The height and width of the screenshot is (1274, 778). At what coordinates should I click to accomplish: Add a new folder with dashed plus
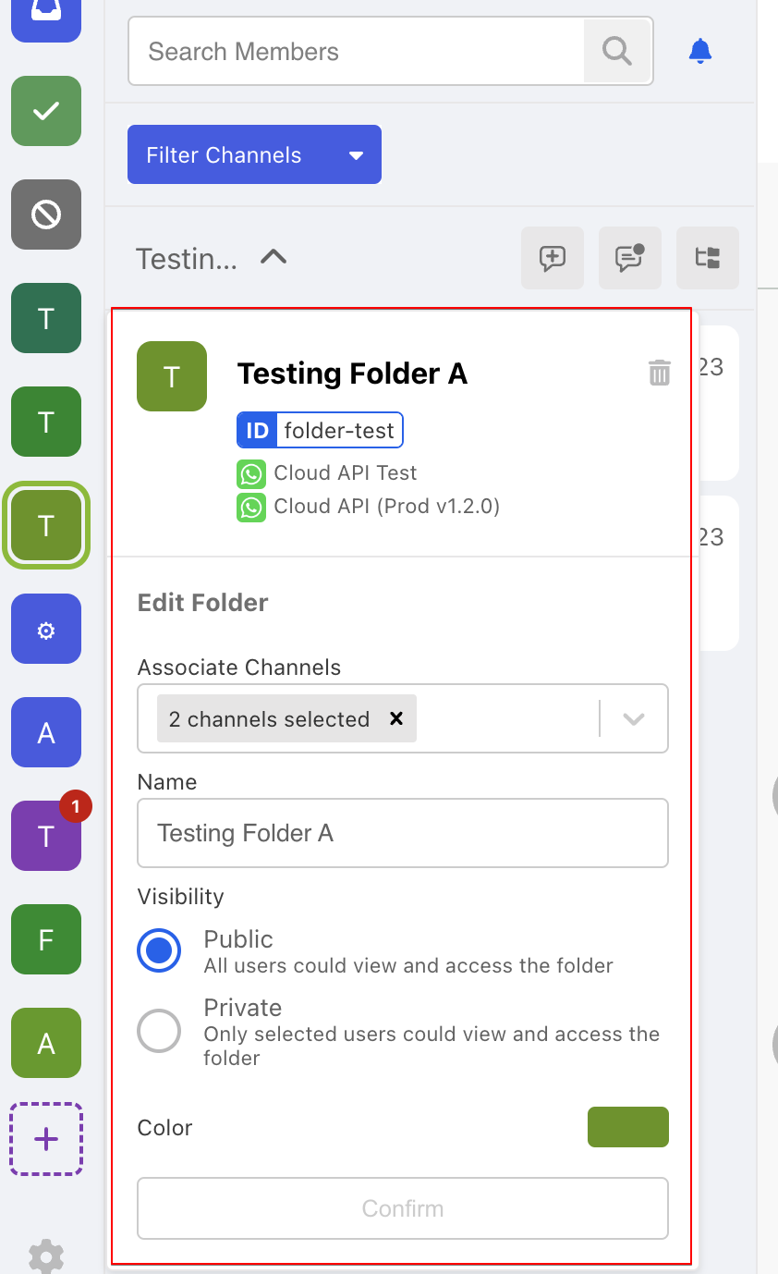point(46,1139)
